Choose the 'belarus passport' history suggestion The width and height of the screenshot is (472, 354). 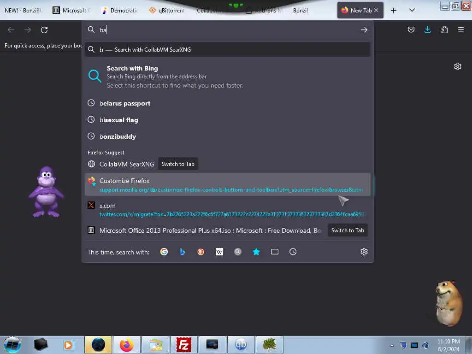[x=228, y=103]
